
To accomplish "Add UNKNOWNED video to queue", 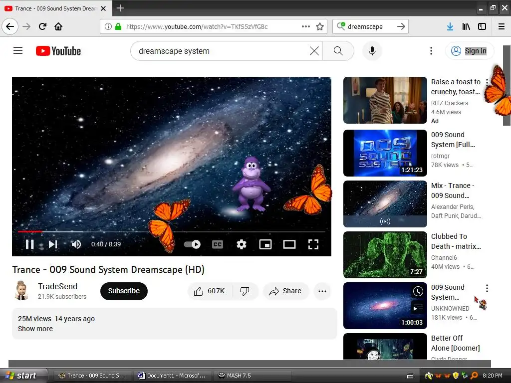I will (x=418, y=307).
